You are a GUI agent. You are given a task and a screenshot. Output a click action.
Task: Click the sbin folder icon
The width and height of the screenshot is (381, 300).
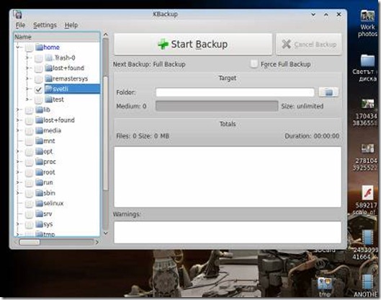[39, 193]
